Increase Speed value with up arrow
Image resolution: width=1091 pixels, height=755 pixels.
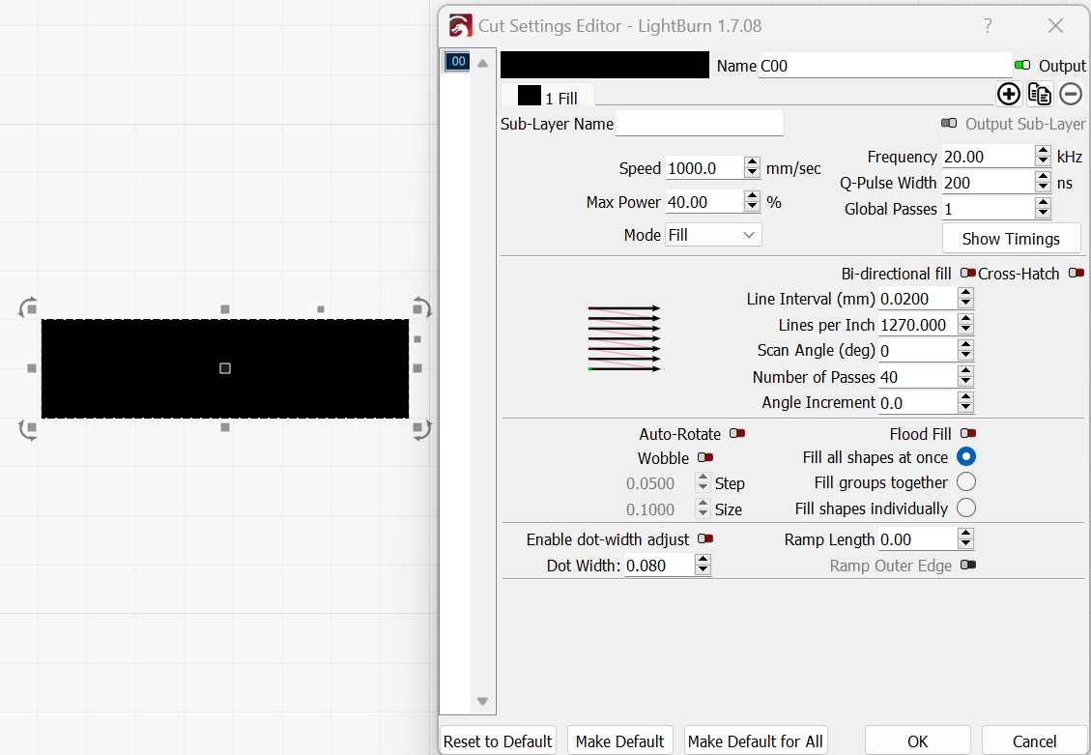coord(752,162)
